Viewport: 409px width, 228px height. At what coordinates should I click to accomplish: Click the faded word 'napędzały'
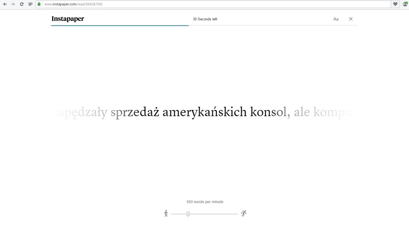coord(79,112)
